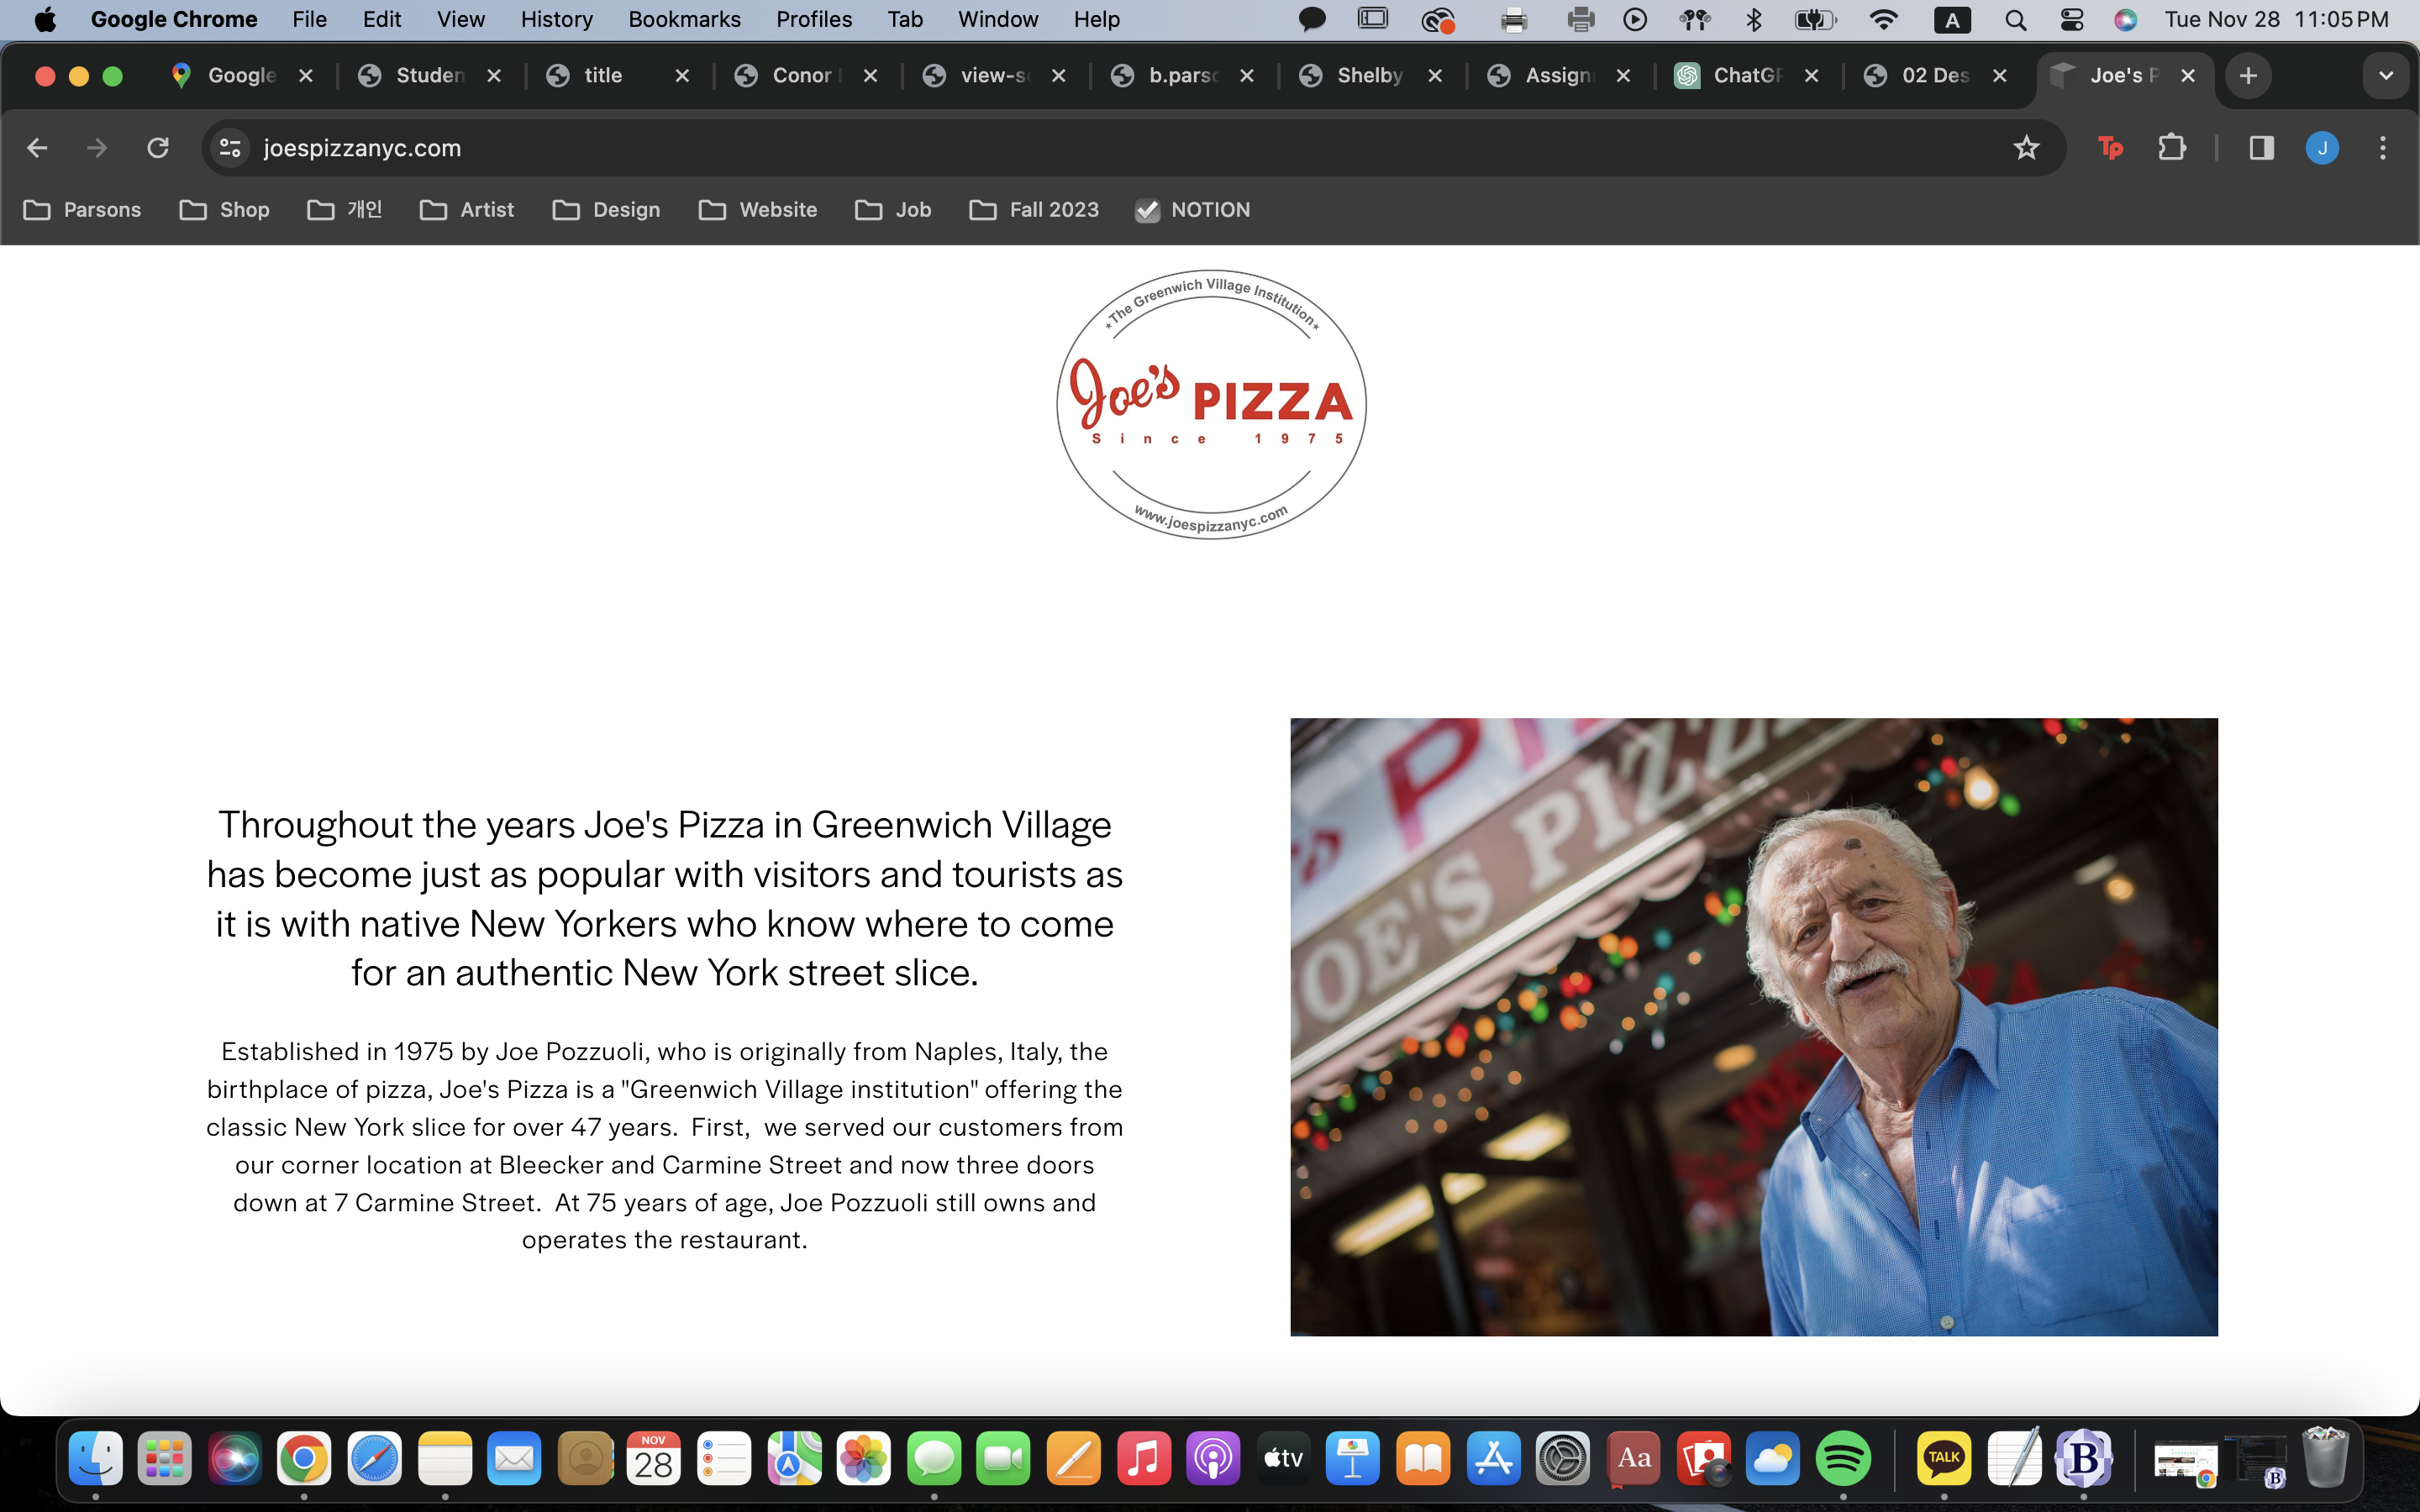Open Spotify from the Dock
This screenshot has height=1512, width=2420.
[x=1842, y=1459]
